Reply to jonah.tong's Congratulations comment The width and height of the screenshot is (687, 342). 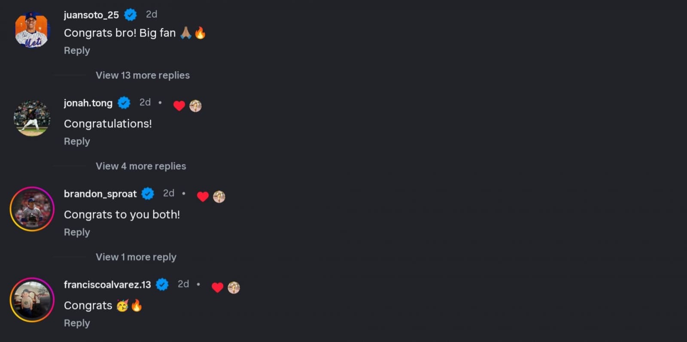pyautogui.click(x=77, y=142)
